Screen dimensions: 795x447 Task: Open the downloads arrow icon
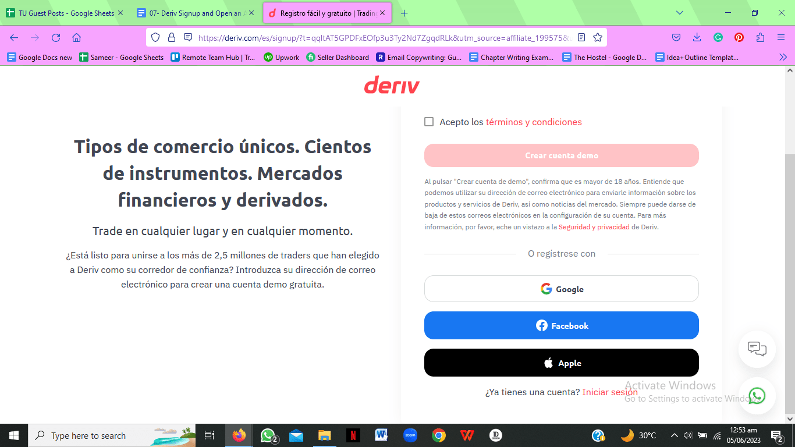697,37
